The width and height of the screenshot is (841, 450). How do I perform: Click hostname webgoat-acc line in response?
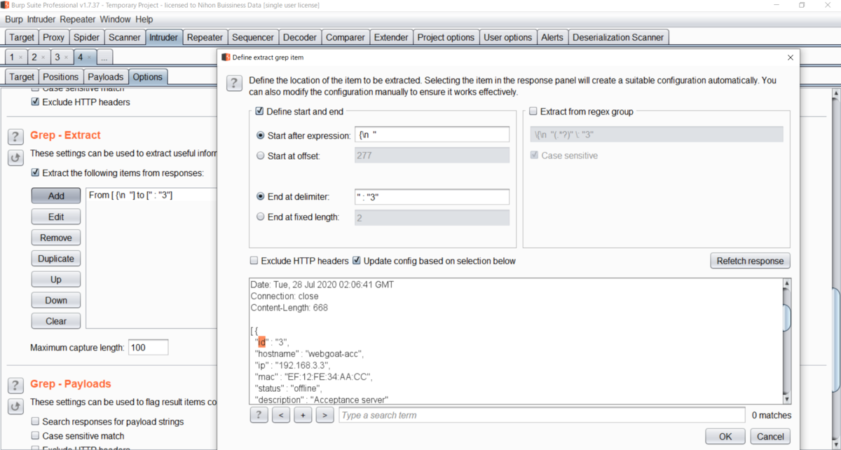pos(308,353)
